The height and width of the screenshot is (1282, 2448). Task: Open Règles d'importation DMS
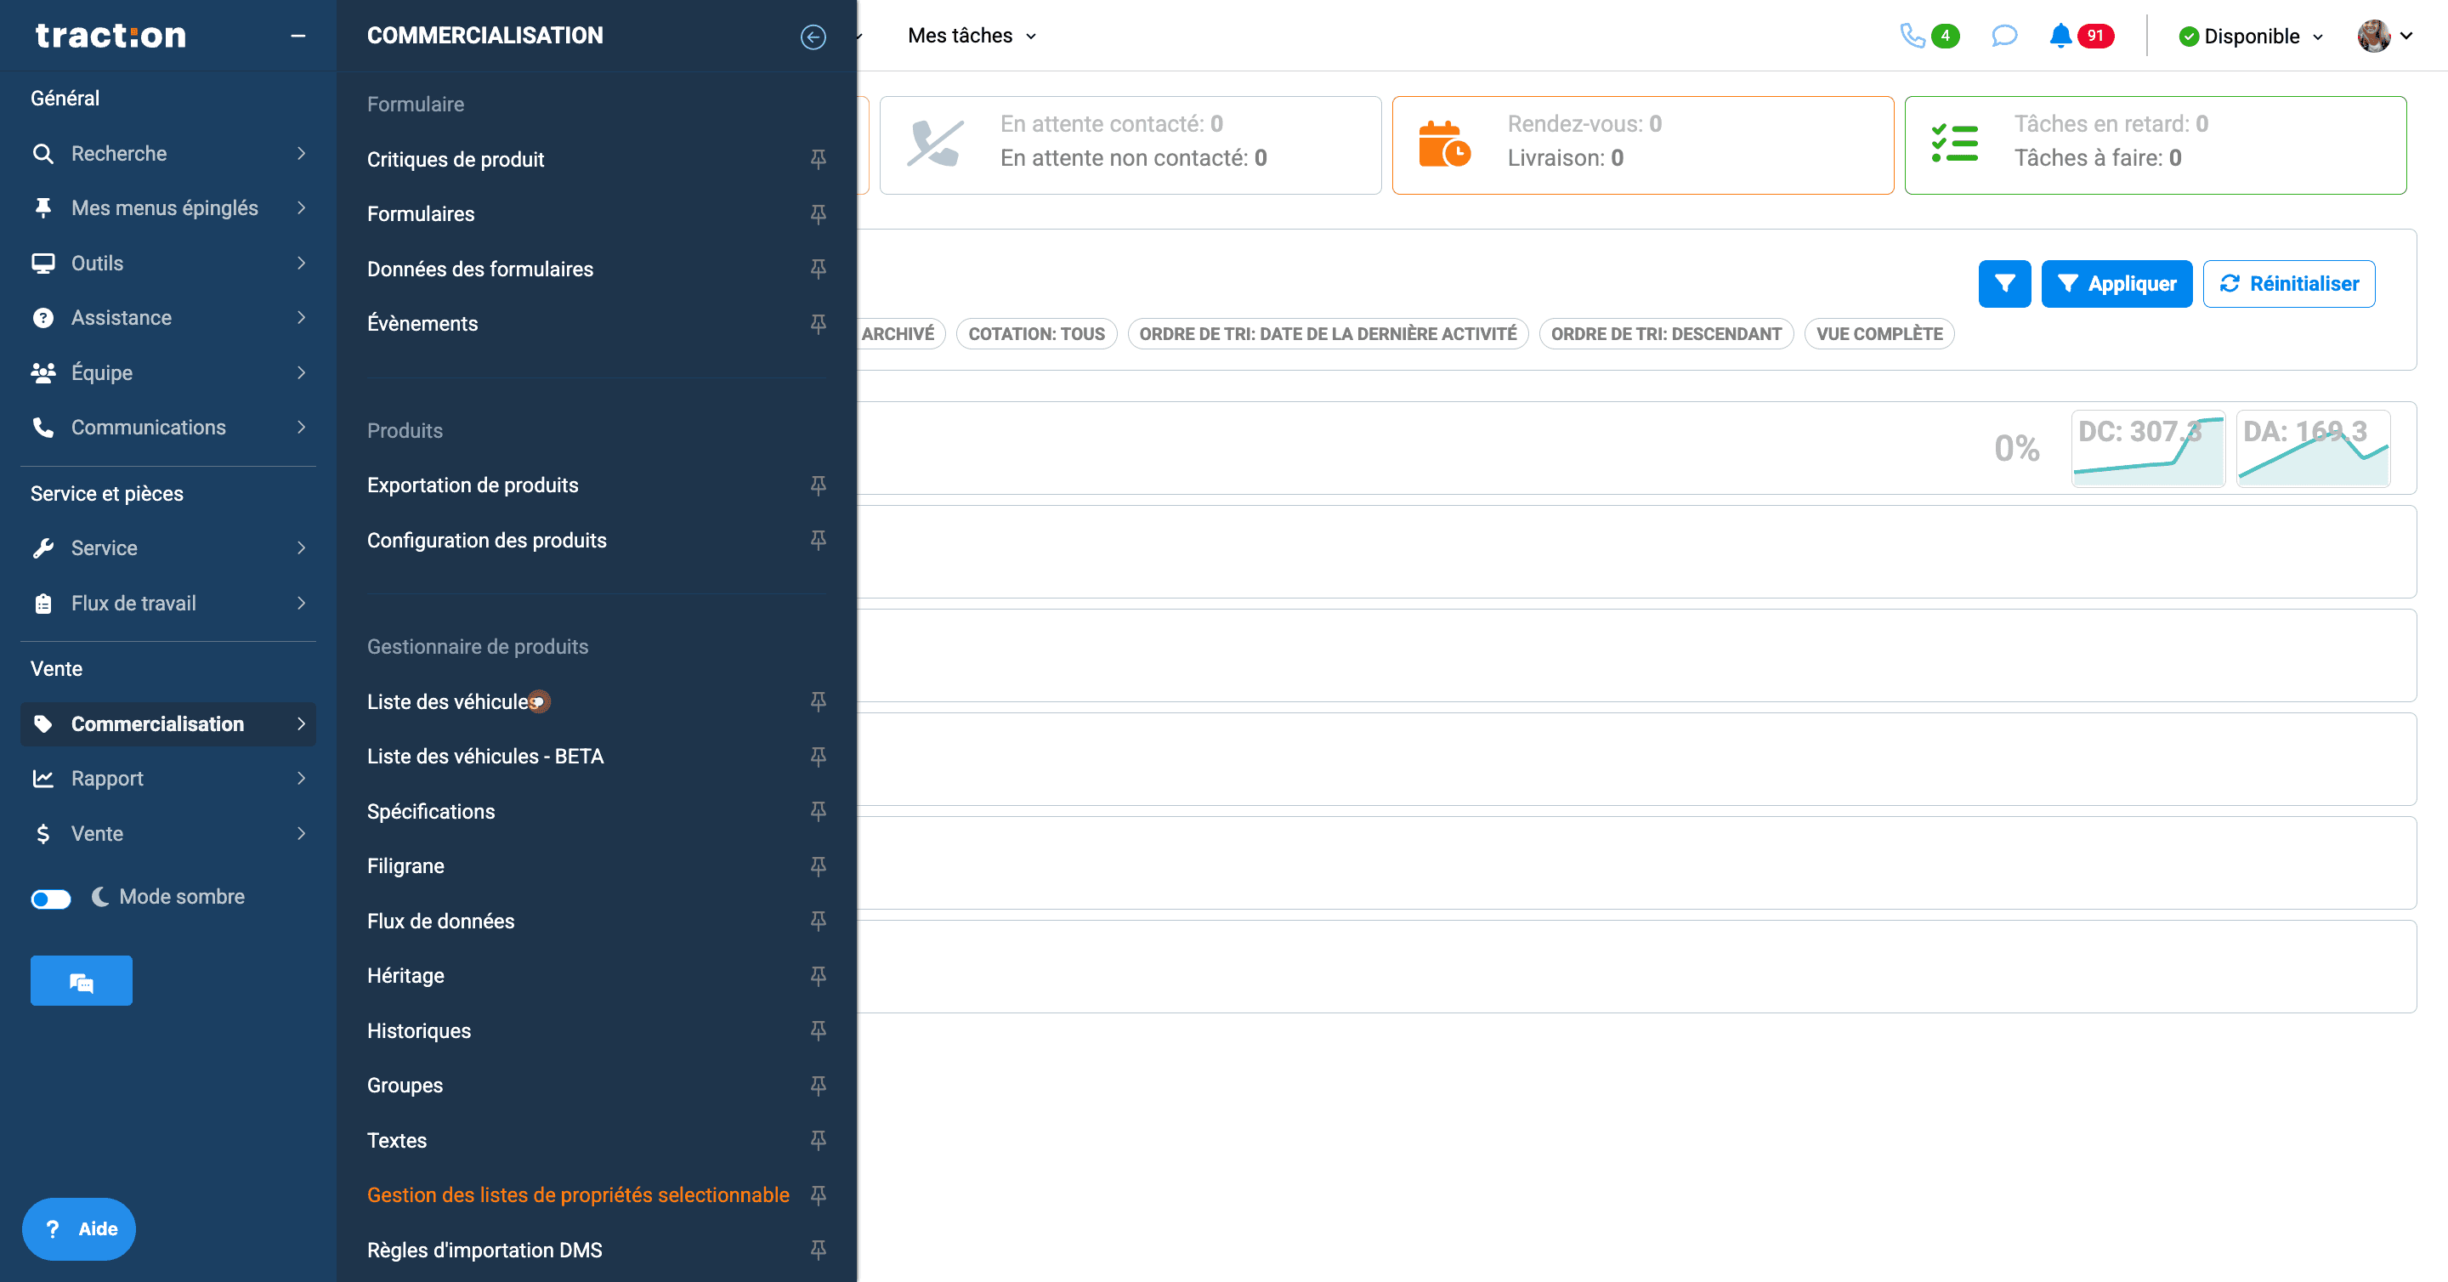pos(484,1250)
